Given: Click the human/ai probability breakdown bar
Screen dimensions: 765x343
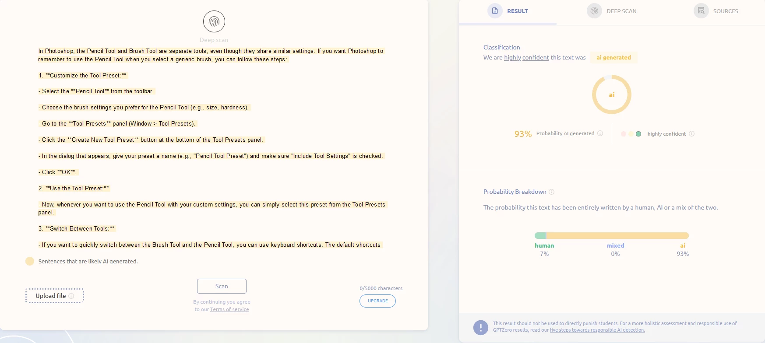Looking at the screenshot, I should pyautogui.click(x=612, y=235).
